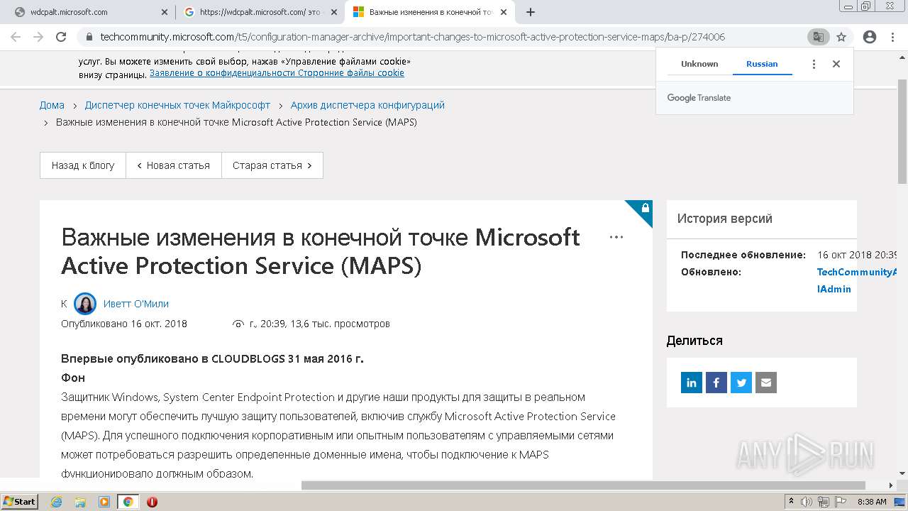Go to Старая статья
Viewport: 908px width, 511px height.
click(272, 165)
